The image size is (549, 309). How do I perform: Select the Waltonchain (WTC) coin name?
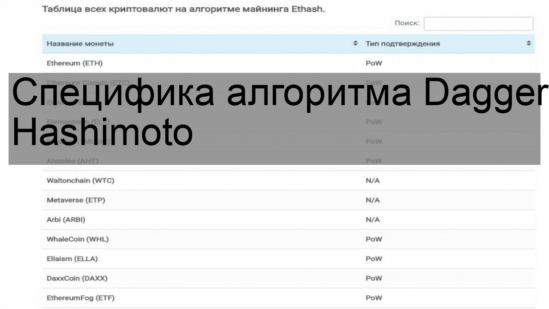[x=81, y=181]
